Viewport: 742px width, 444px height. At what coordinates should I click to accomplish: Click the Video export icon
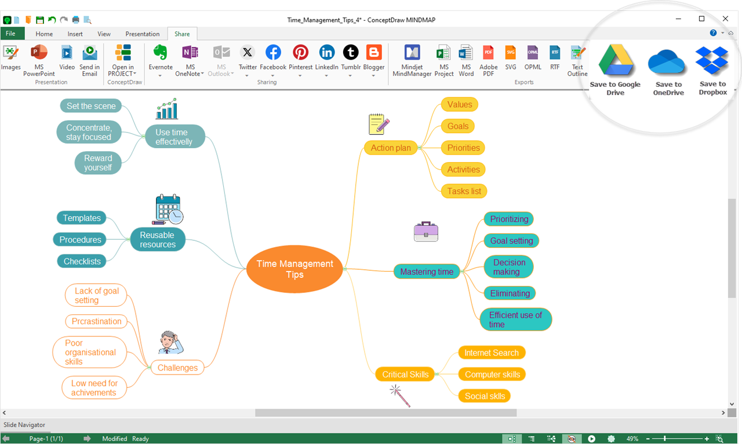click(67, 53)
